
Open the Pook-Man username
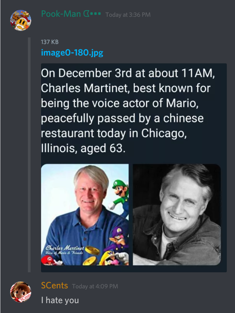(x=61, y=14)
